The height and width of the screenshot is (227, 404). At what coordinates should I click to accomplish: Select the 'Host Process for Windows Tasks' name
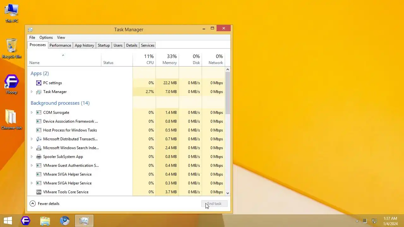pyautogui.click(x=70, y=130)
